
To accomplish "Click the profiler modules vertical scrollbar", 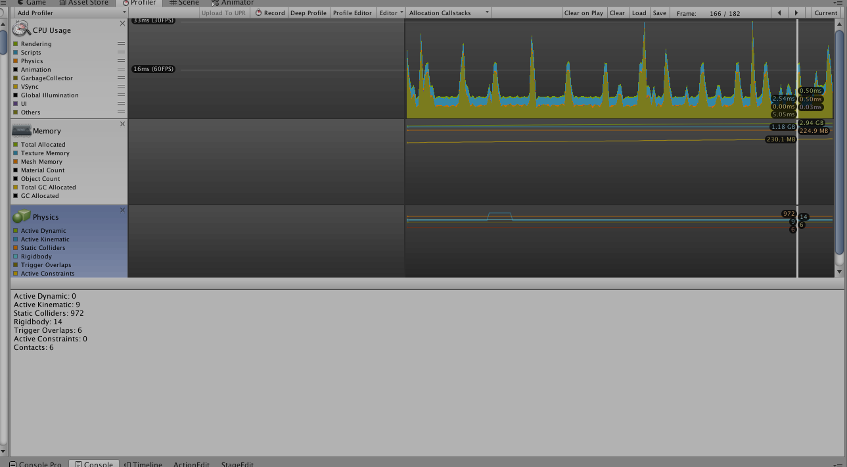I will [x=839, y=141].
